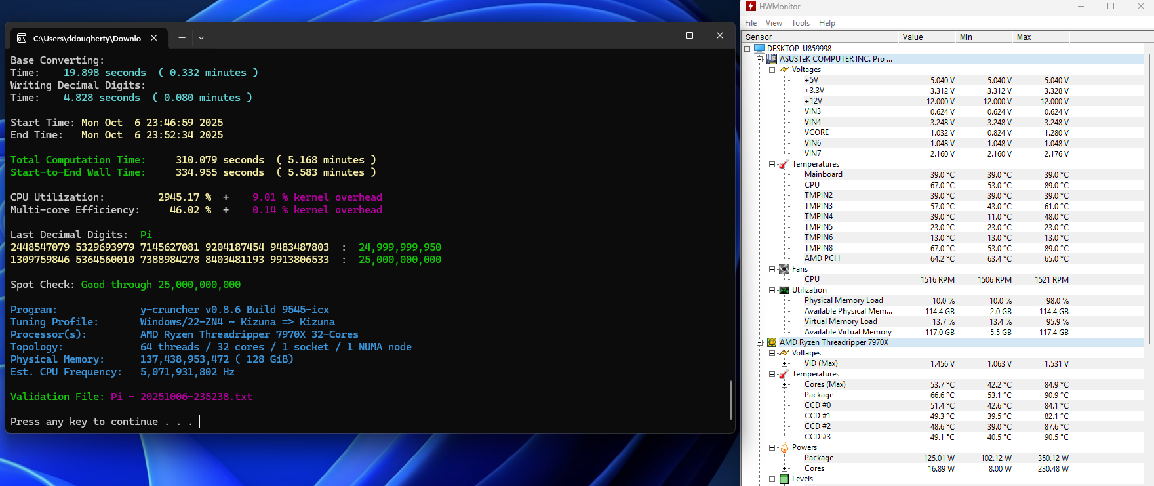Click the Powers flame icon
The width and height of the screenshot is (1154, 486).
click(784, 447)
